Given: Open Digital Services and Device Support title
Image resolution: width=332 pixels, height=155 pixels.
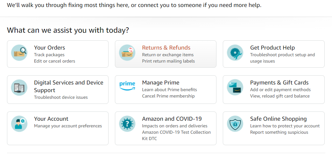Looking at the screenshot, I should coord(69,86).
